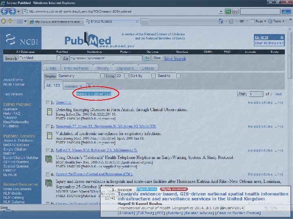Select Protein in the database bar
Viewport: 293px width, 219px height.
(125, 52)
